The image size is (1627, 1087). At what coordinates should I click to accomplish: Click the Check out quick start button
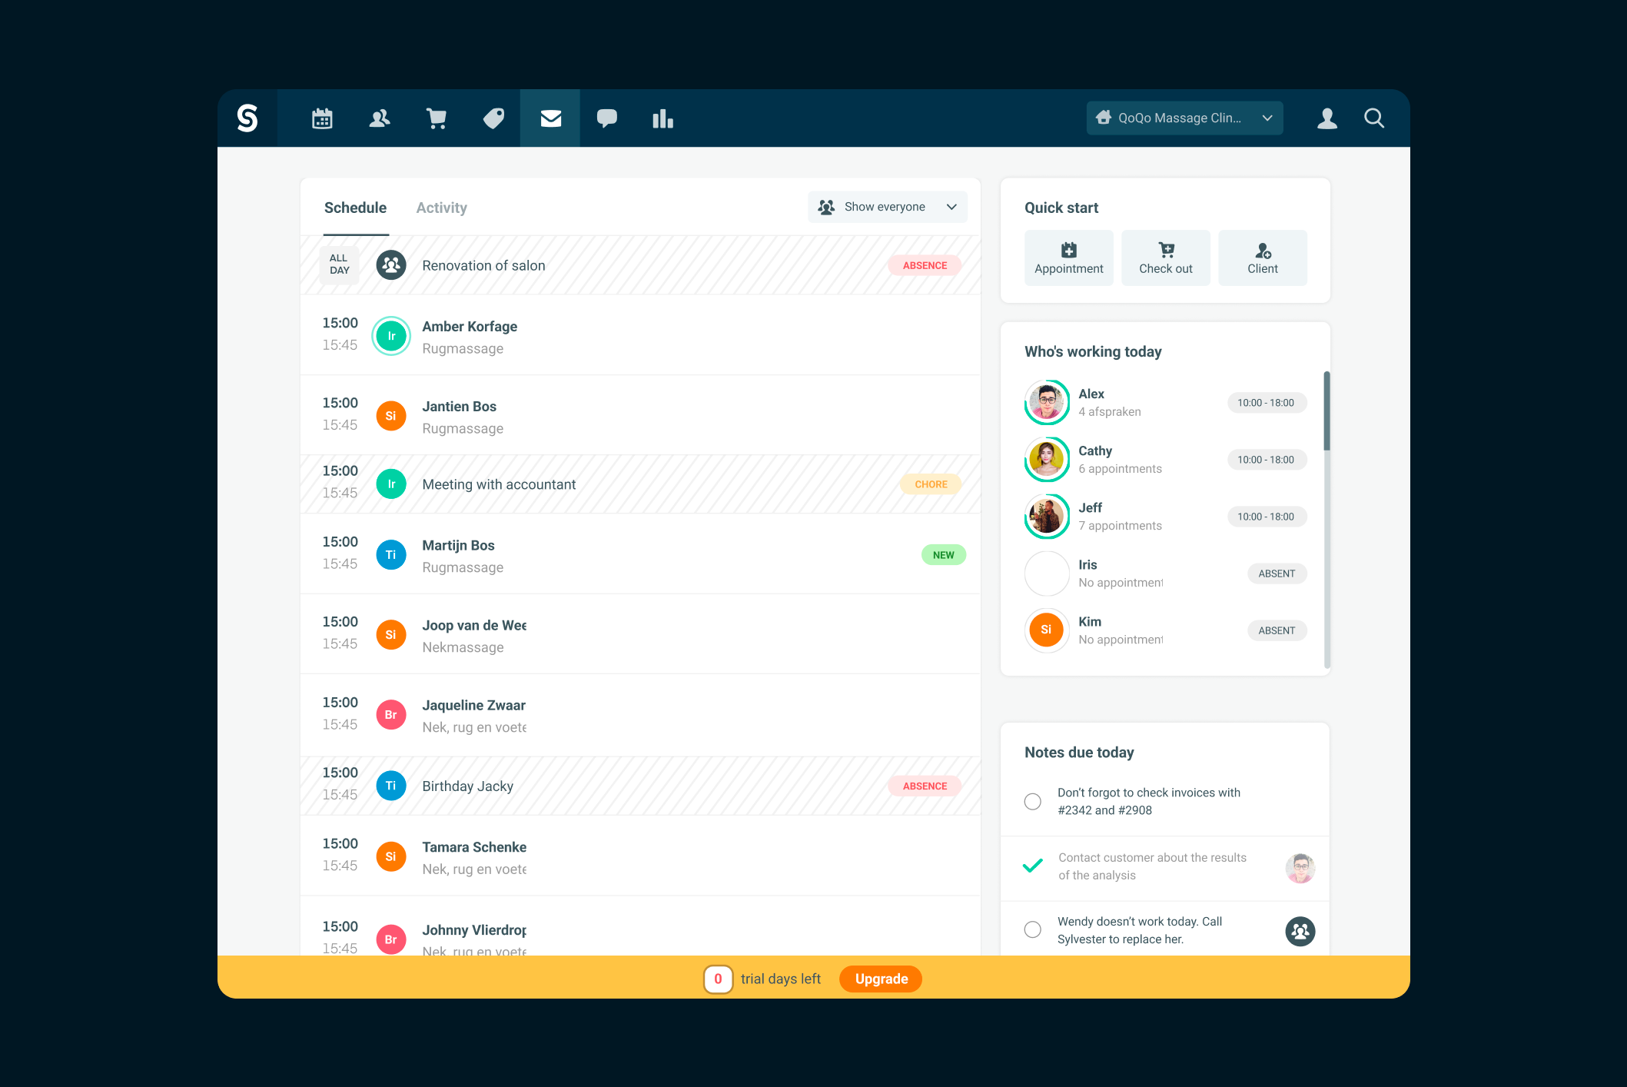pyautogui.click(x=1165, y=258)
